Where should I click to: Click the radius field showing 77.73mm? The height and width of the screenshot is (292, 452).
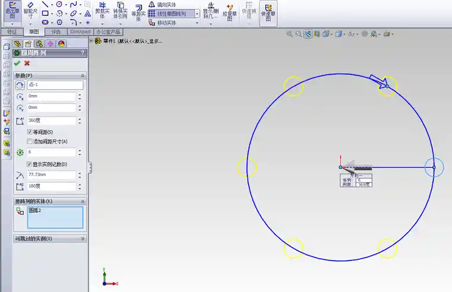coord(51,175)
